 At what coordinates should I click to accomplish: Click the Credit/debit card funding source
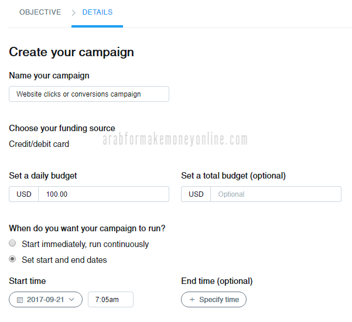(39, 144)
